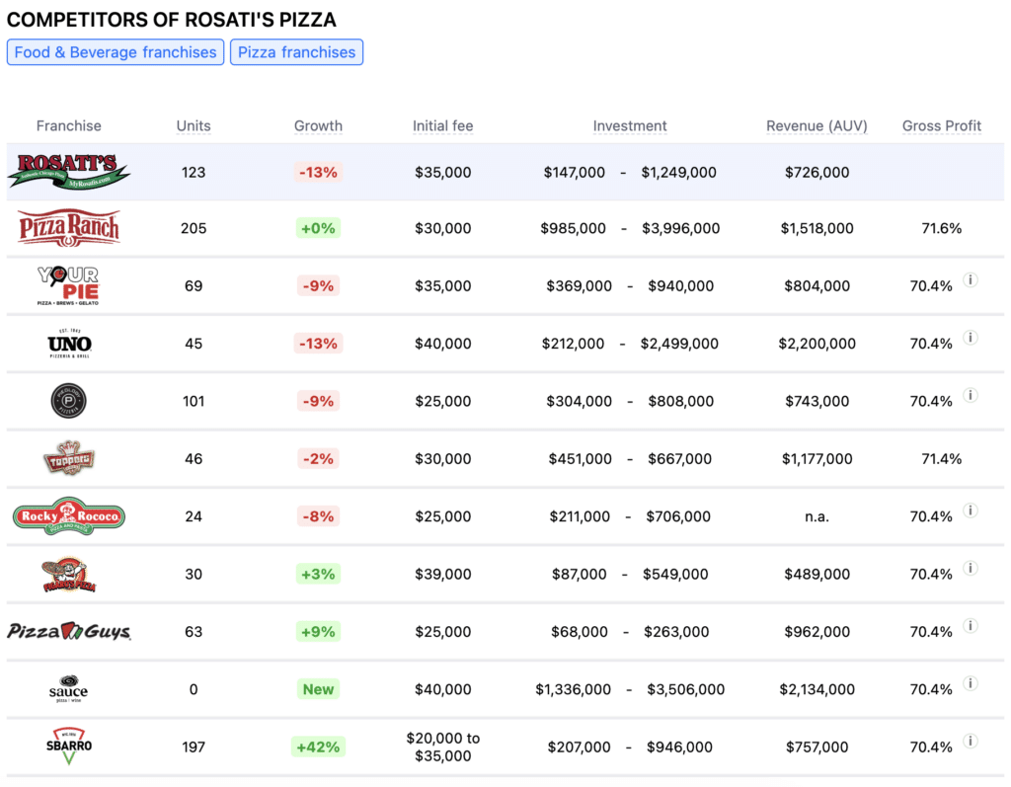
Task: Click info icon beside $743,000 revenue row
Action: point(971,395)
